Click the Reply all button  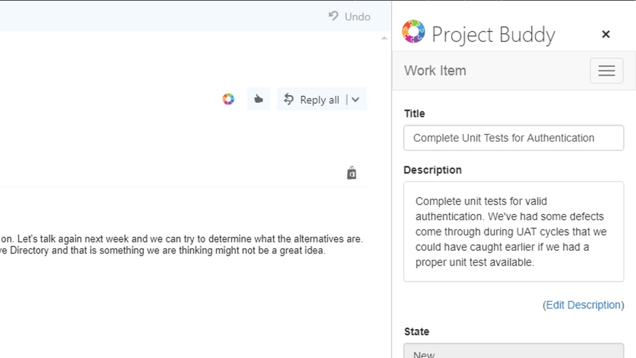tap(312, 100)
